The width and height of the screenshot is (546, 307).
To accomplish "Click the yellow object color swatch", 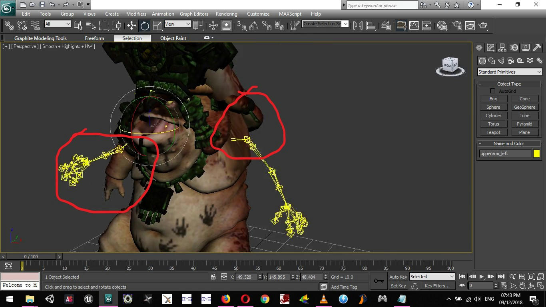I will tap(536, 153).
